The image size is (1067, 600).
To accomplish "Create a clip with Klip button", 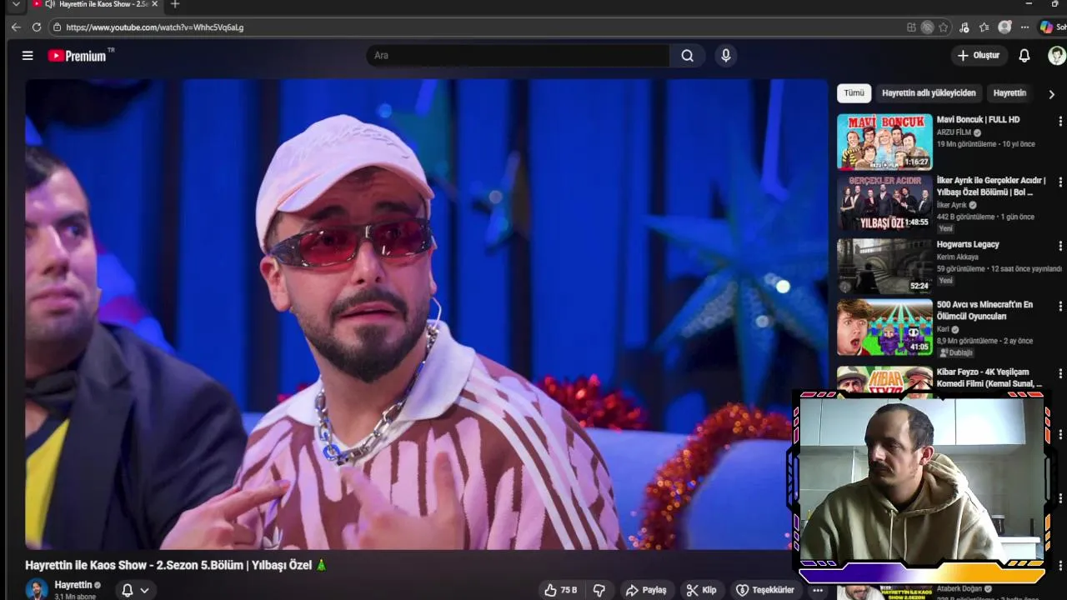I will point(701,590).
